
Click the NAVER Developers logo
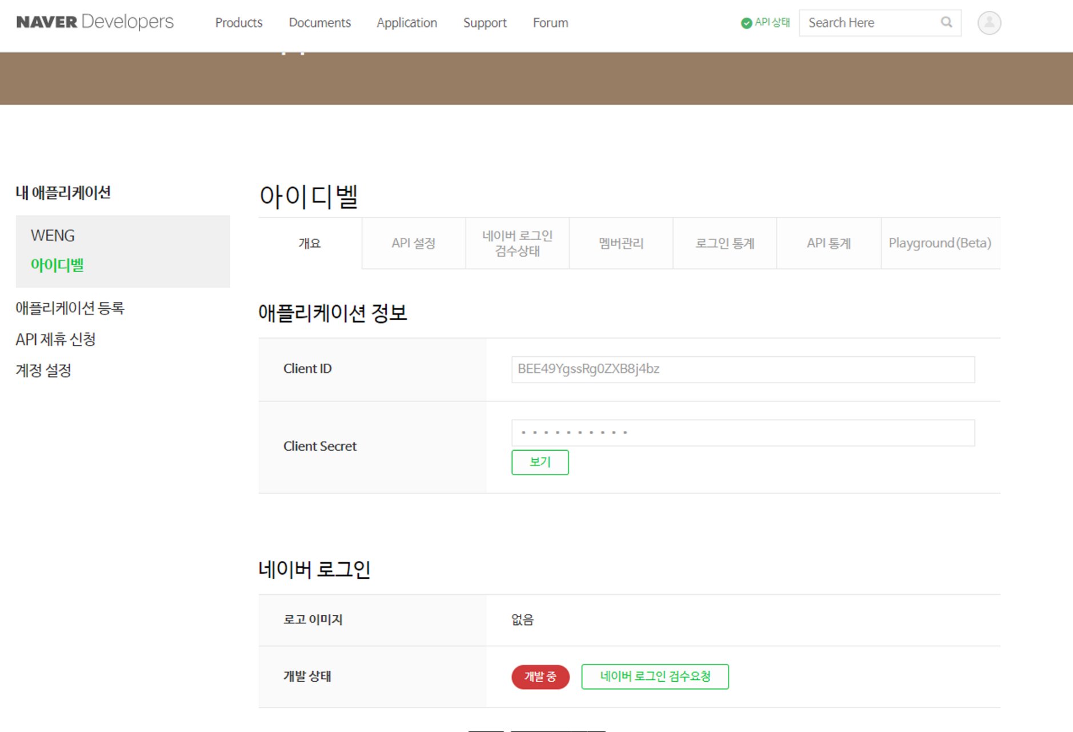click(x=95, y=22)
